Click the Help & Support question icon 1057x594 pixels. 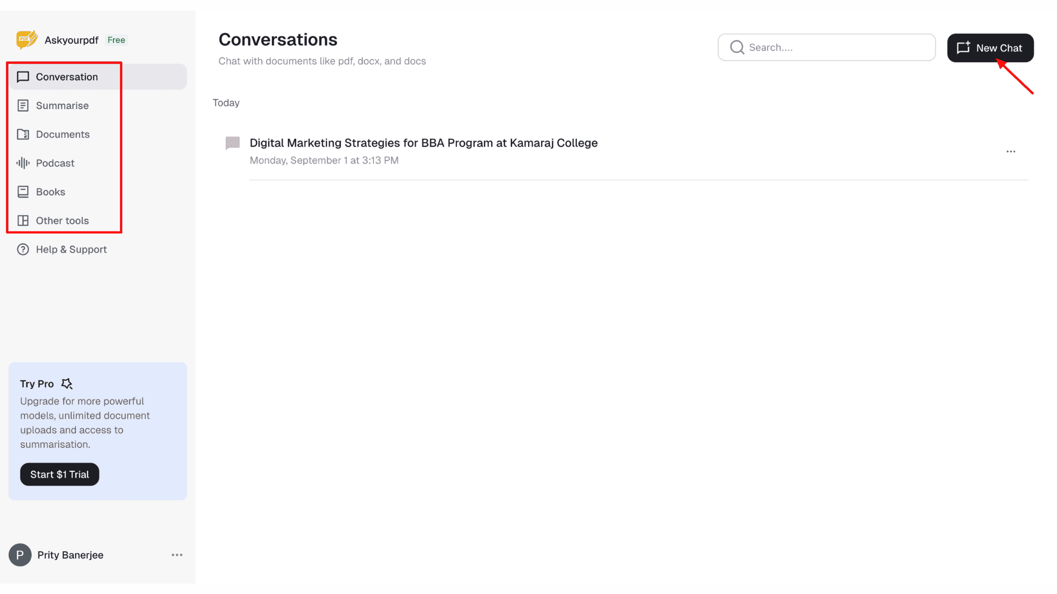(x=23, y=249)
